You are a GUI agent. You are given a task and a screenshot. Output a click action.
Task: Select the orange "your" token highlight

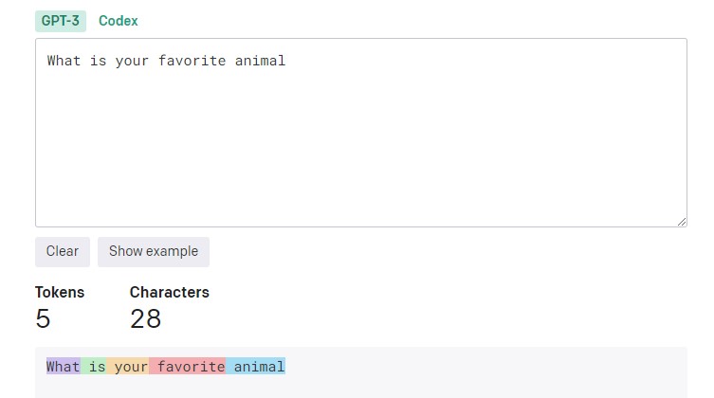pyautogui.click(x=127, y=366)
